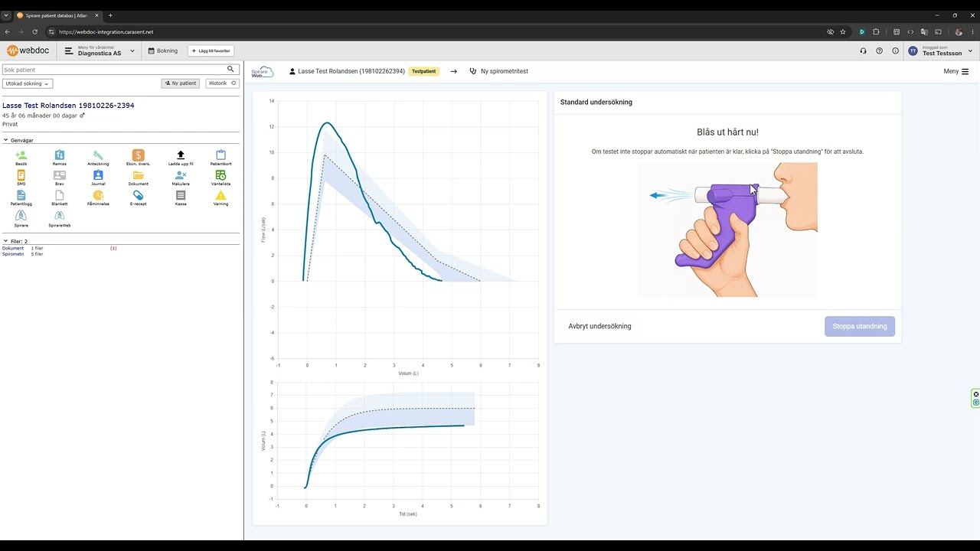Click the question mark help icon
The height and width of the screenshot is (551, 980).
[x=879, y=51]
